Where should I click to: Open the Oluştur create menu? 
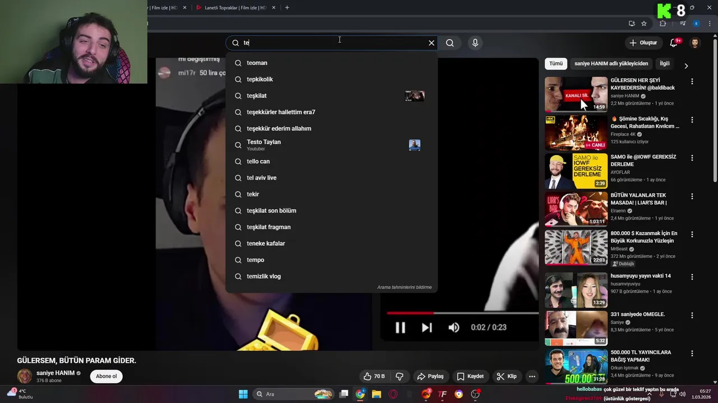(643, 43)
